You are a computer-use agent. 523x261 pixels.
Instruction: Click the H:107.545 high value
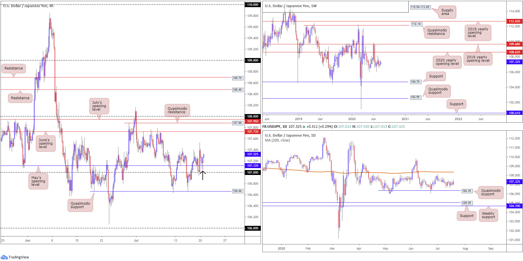pos(361,126)
